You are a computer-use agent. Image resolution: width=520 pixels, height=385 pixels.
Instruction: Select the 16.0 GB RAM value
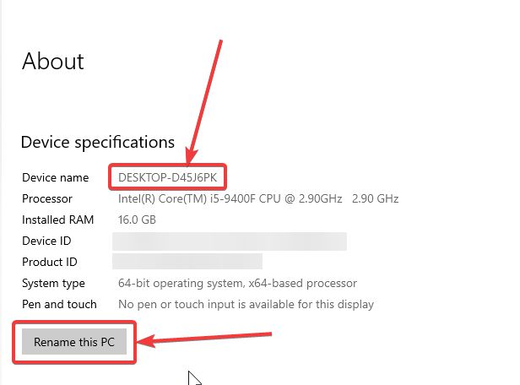(x=138, y=220)
